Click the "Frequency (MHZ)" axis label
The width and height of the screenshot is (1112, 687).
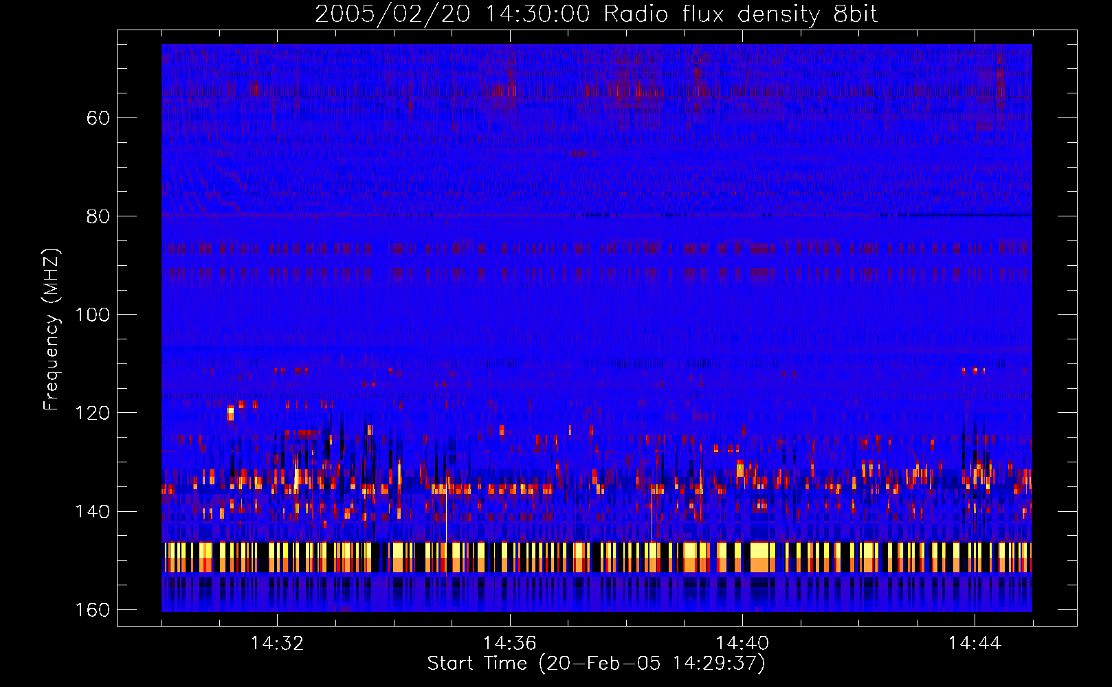click(52, 329)
